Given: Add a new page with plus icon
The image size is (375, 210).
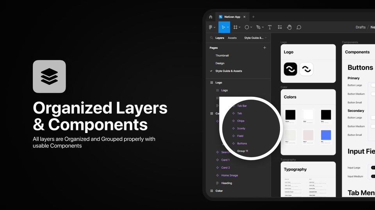Looking at the screenshot, I should click(x=264, y=47).
